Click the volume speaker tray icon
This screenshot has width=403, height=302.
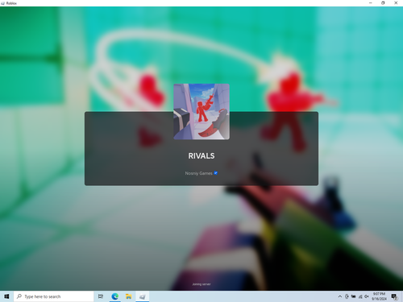point(367,296)
